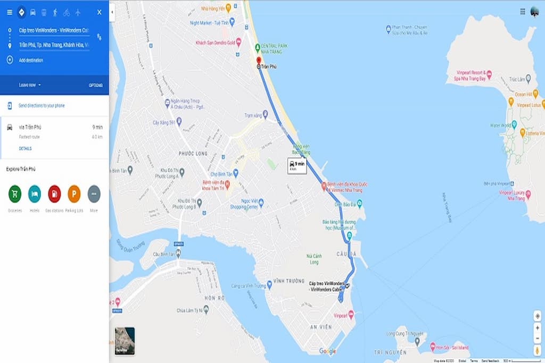The height and width of the screenshot is (363, 545).
Task: Show DETAILS of via Trần Phú route
Action: (x=26, y=148)
